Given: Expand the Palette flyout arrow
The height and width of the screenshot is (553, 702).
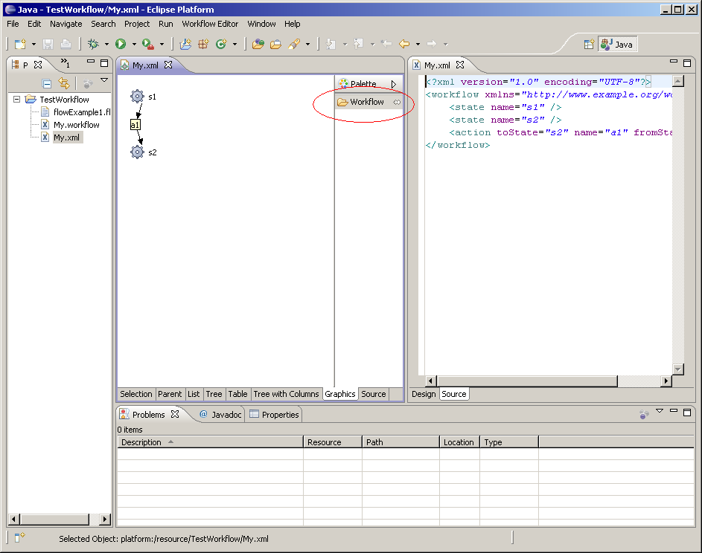Looking at the screenshot, I should point(394,85).
